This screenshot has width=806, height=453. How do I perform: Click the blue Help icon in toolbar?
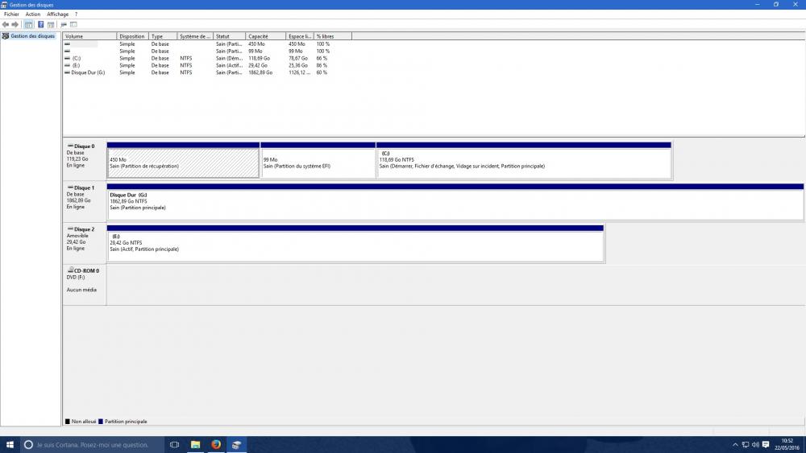(x=40, y=25)
